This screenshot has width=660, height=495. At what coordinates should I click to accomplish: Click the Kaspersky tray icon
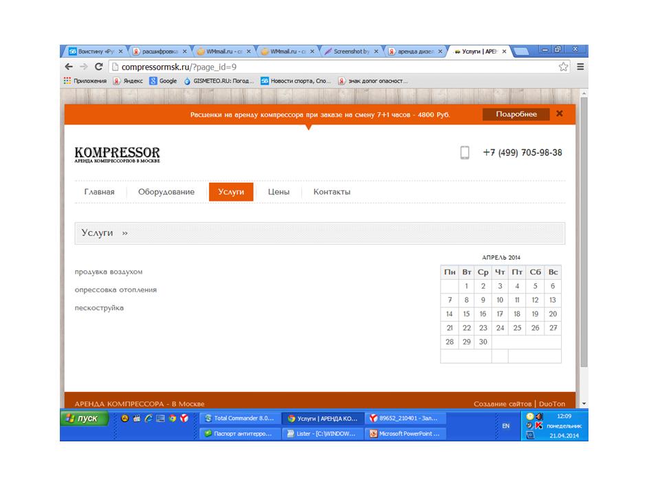tap(539, 426)
